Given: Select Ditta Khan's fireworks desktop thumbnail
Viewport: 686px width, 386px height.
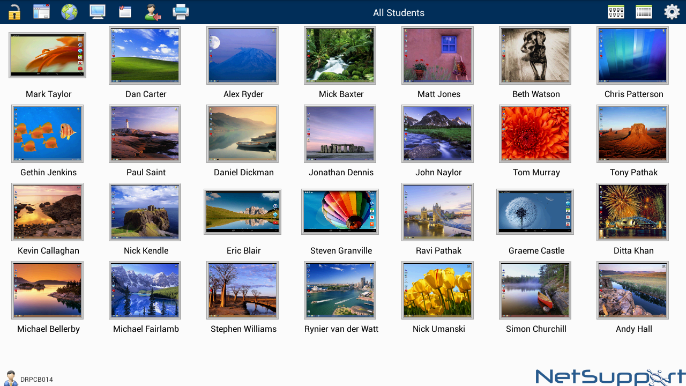Looking at the screenshot, I should (632, 212).
